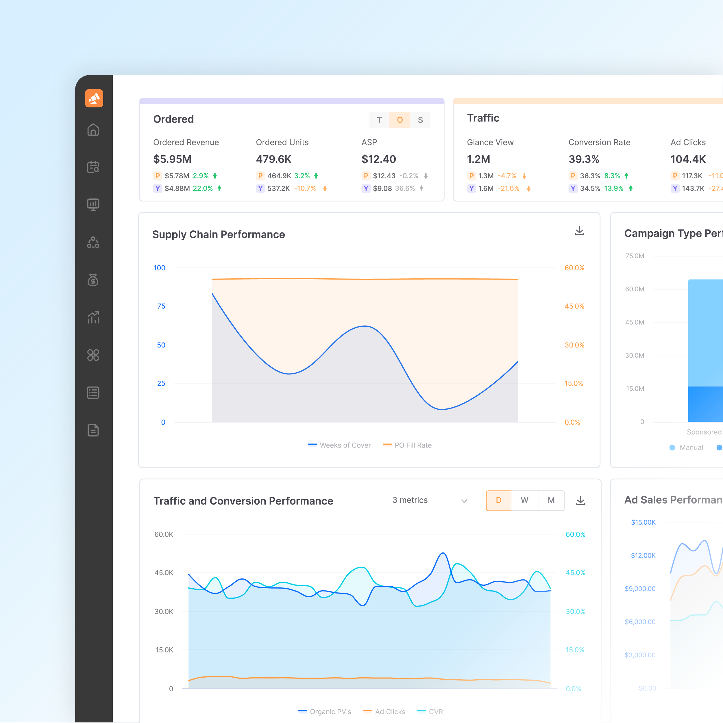Switch to the W weekly tab

pos(524,500)
